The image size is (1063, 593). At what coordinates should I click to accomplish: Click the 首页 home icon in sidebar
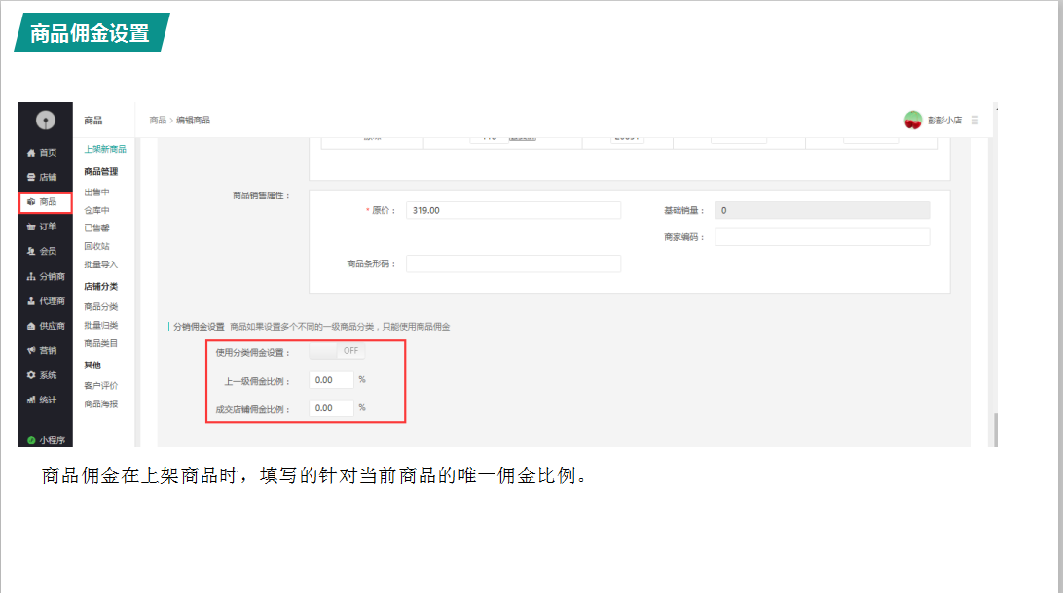[x=31, y=153]
